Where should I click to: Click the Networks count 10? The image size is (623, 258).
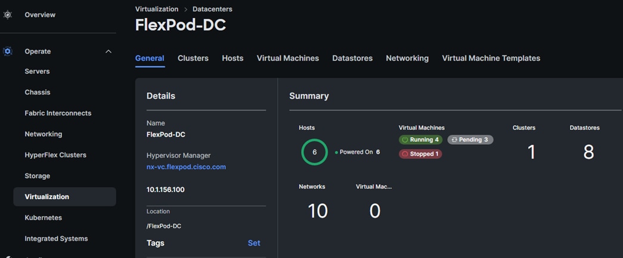[317, 211]
